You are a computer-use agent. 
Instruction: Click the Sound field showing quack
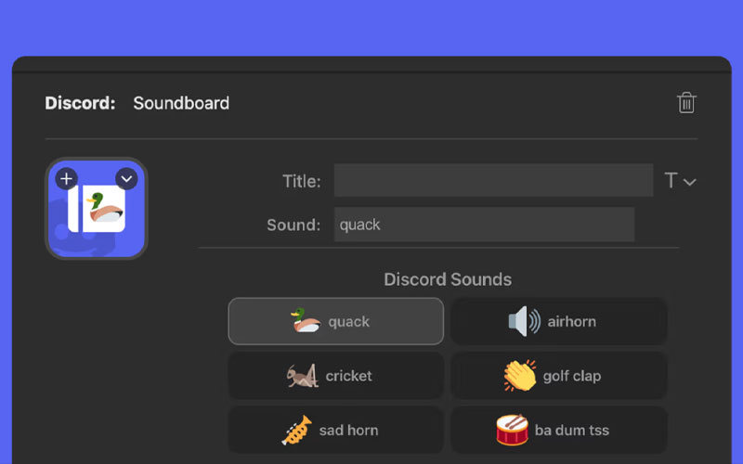pos(484,225)
